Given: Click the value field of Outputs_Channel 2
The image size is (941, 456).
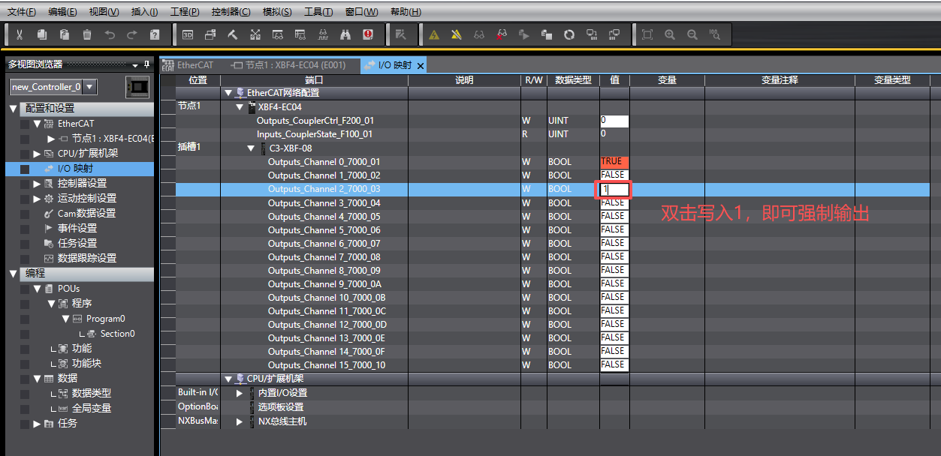Looking at the screenshot, I should pos(614,190).
